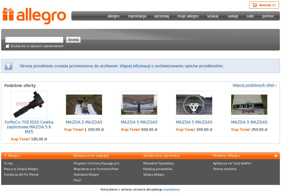
Task: Visit 'Fundacja All For Planet' link
Action: tap(21, 175)
